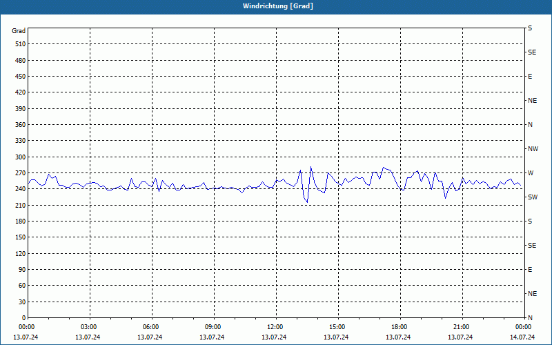Select the 300 value on y-axis
552x345 pixels.
(21, 157)
